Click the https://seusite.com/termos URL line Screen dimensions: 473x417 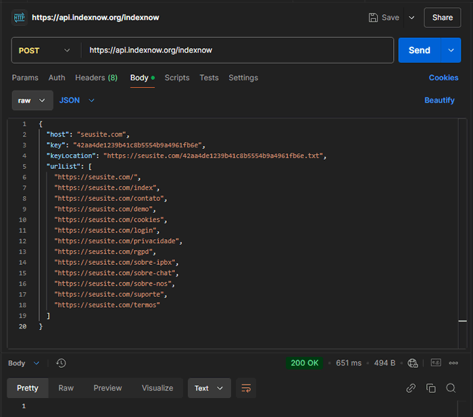(107, 305)
